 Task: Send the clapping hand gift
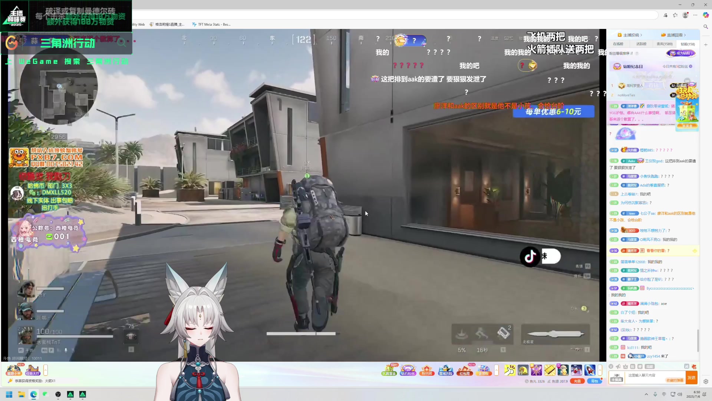coord(510,370)
